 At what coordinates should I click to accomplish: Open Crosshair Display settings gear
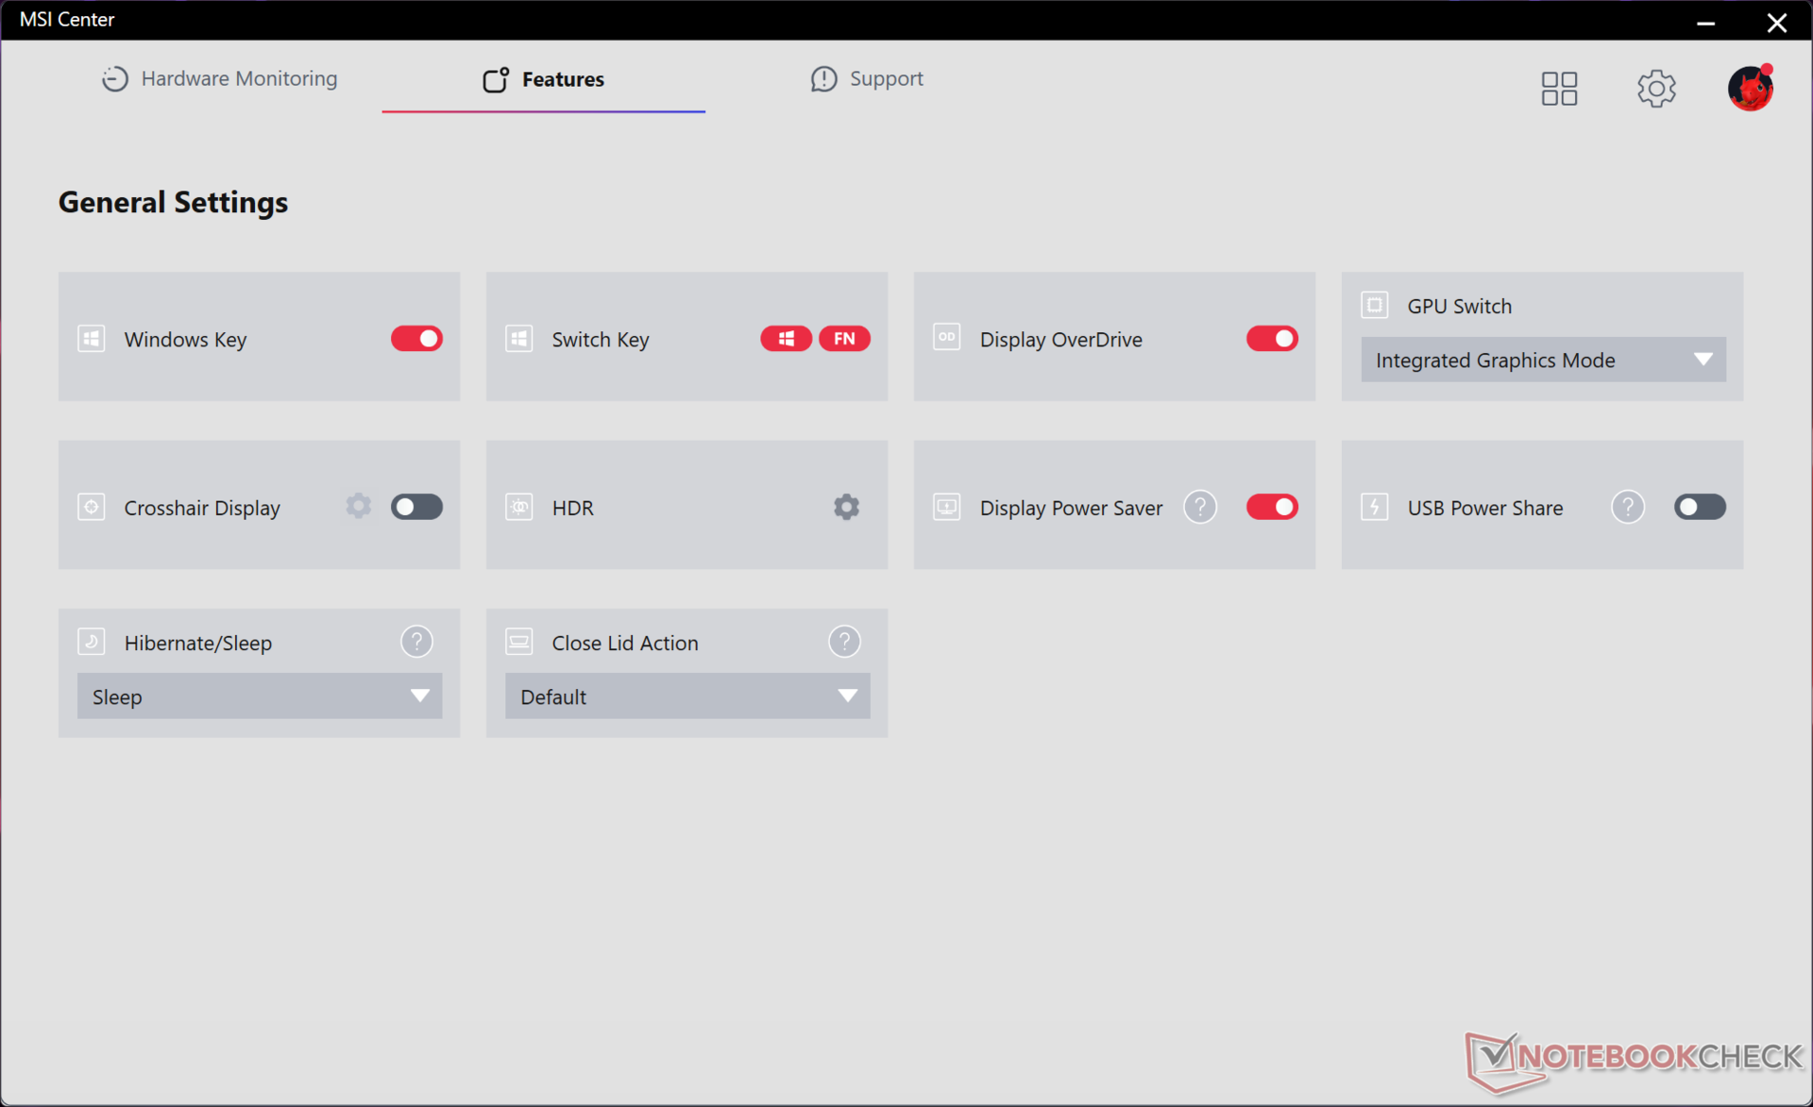[x=358, y=506]
